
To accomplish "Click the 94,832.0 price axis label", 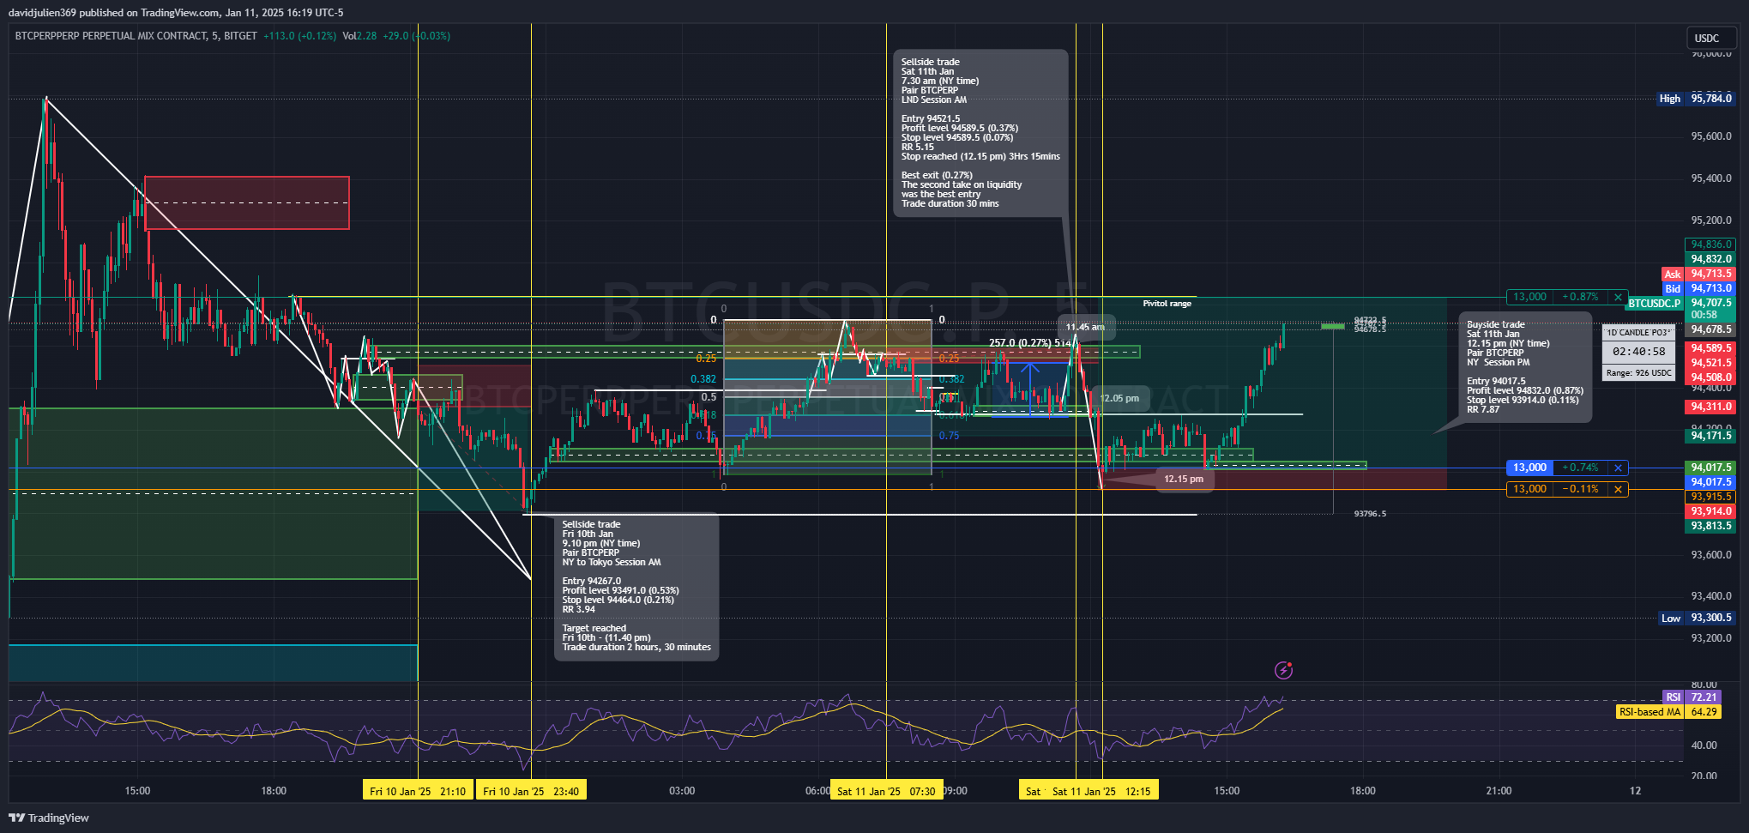I will pyautogui.click(x=1710, y=259).
